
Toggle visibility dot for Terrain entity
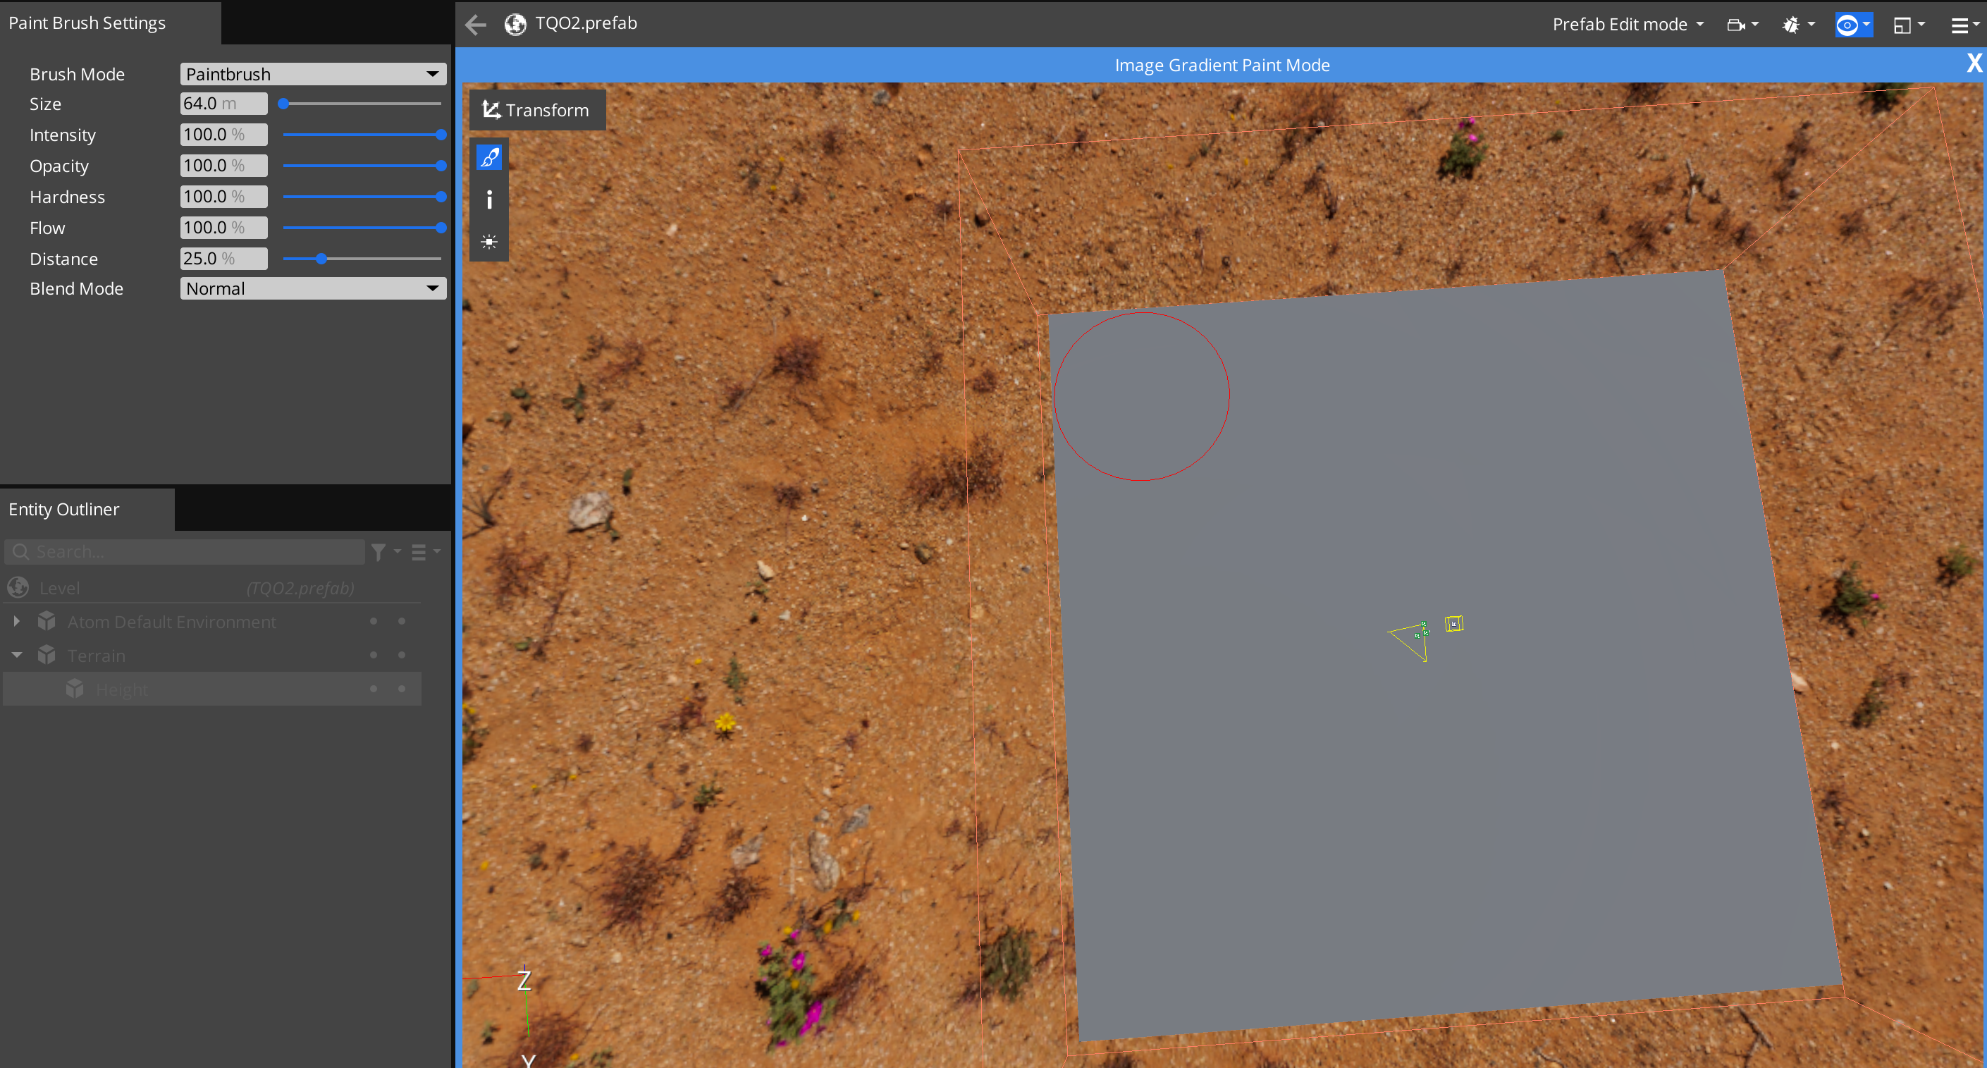click(x=374, y=654)
